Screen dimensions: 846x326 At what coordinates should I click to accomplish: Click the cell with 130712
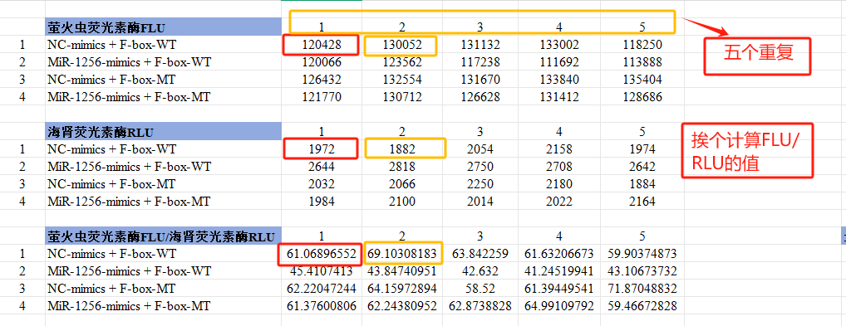click(x=402, y=98)
